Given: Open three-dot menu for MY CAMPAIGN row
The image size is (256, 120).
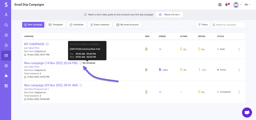Looking at the screenshot, I should pos(239,49).
